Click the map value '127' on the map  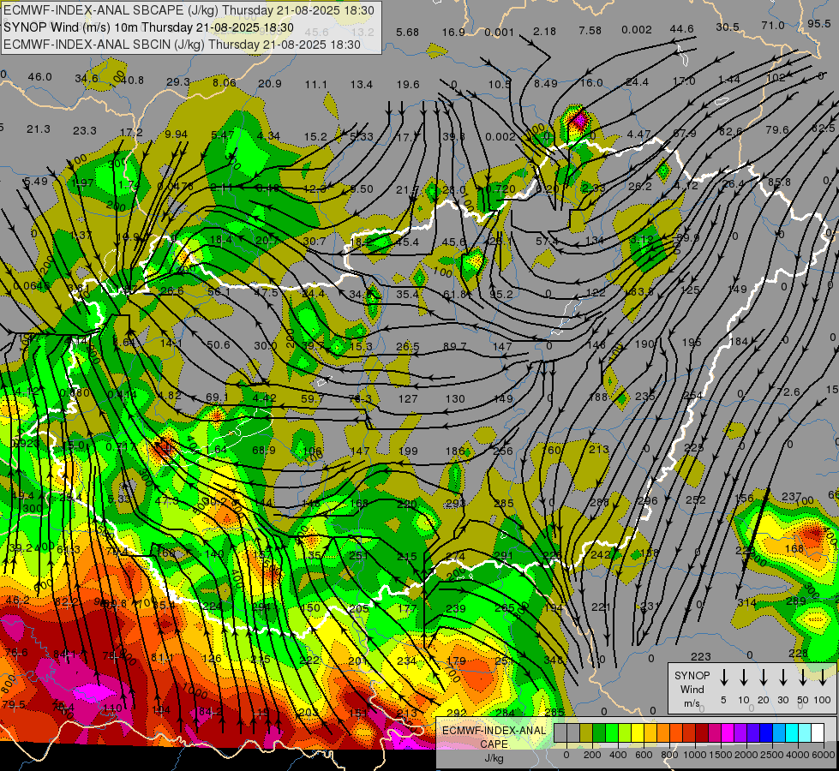[x=408, y=398]
